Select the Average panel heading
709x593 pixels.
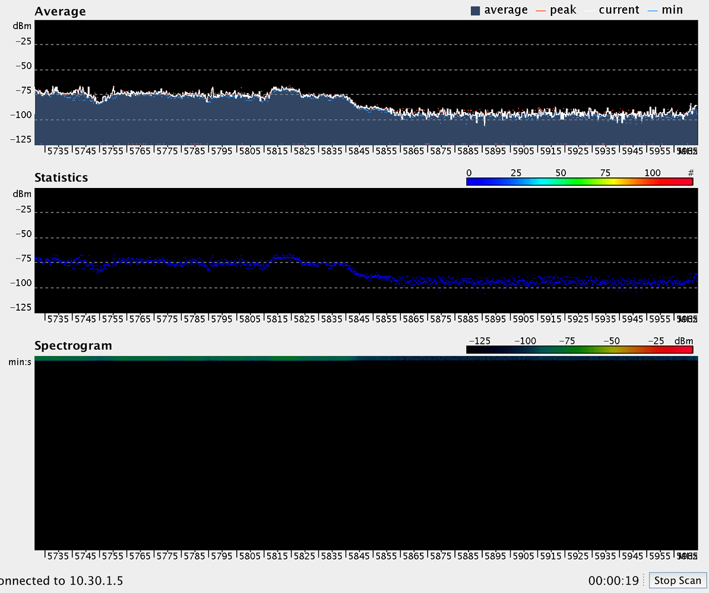(60, 11)
